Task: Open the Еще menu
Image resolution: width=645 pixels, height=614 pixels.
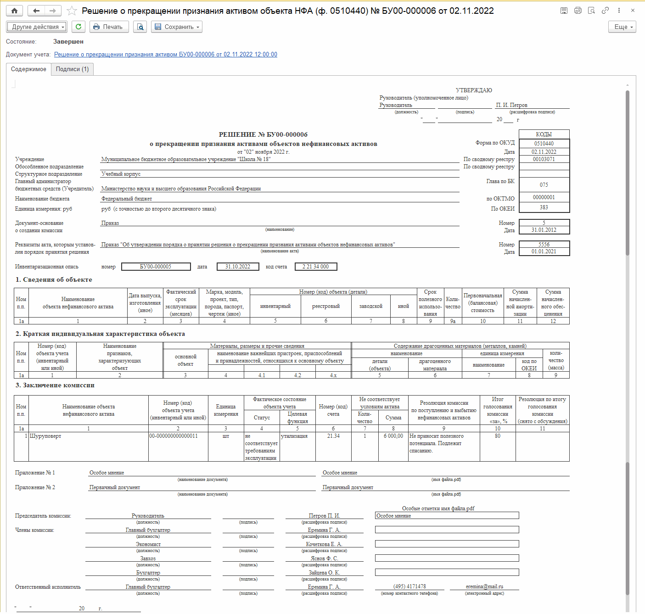Action: (622, 27)
